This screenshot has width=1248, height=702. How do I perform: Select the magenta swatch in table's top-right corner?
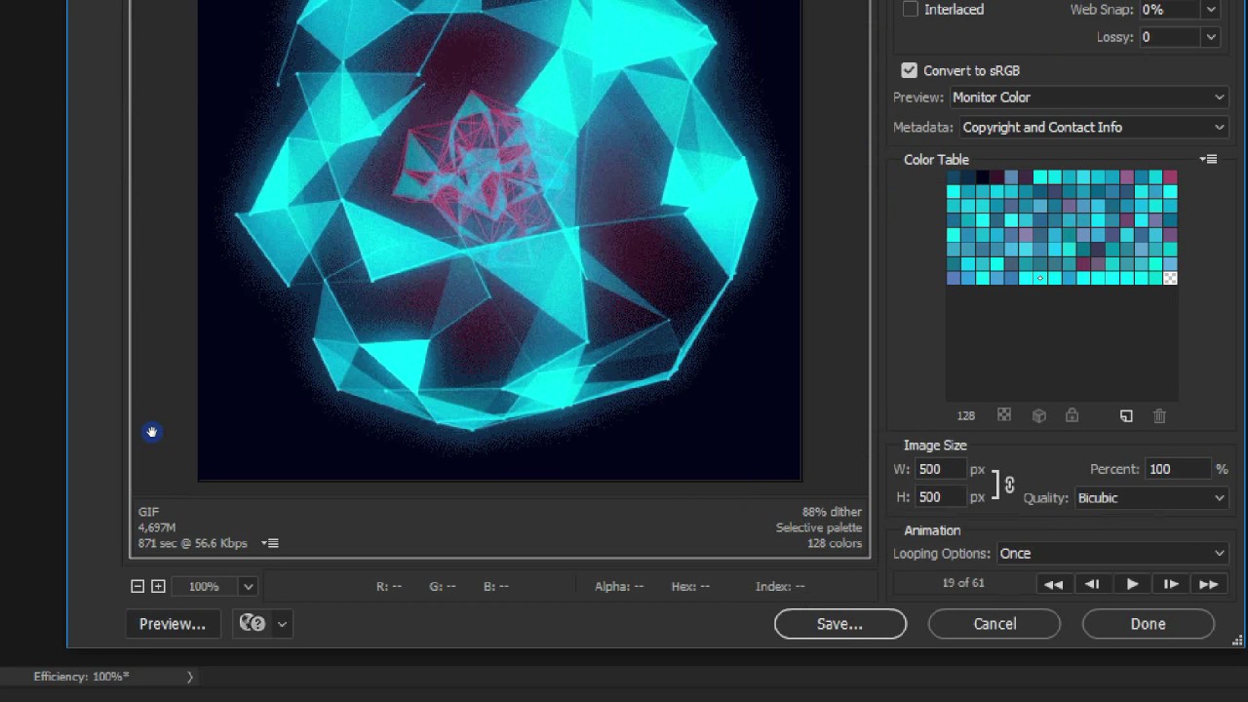pos(1170,176)
